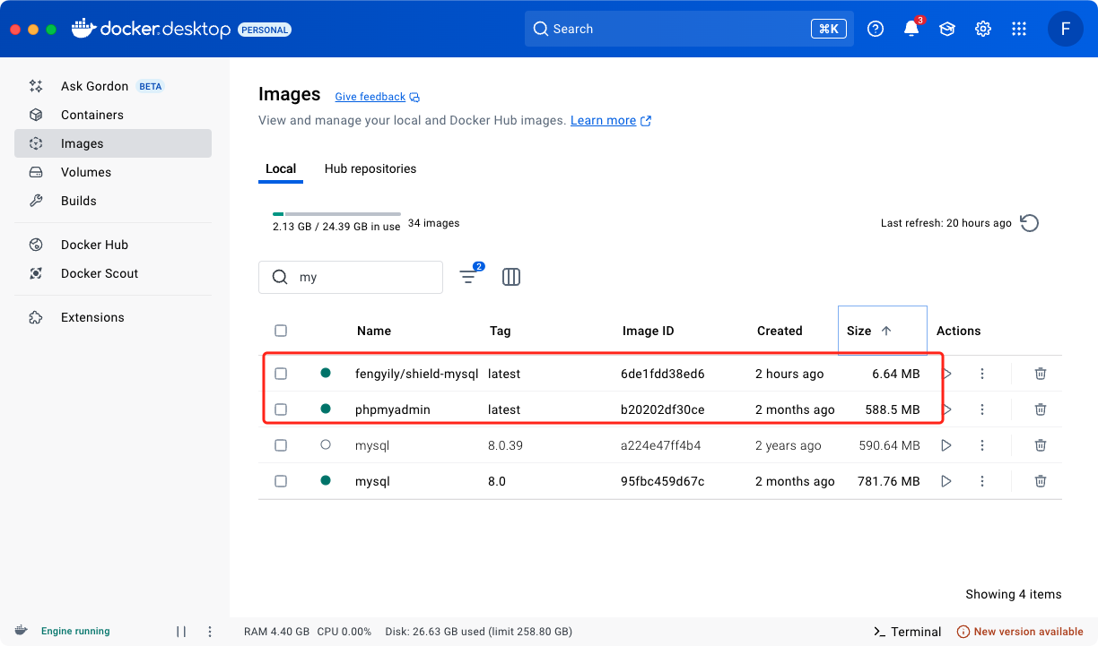
Task: Open the Terminal button
Action: pyautogui.click(x=907, y=632)
